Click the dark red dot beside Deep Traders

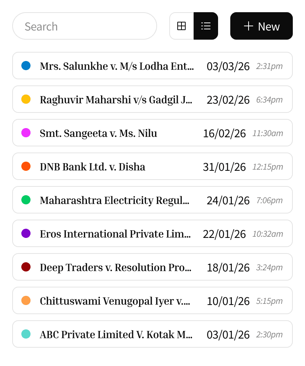click(26, 267)
